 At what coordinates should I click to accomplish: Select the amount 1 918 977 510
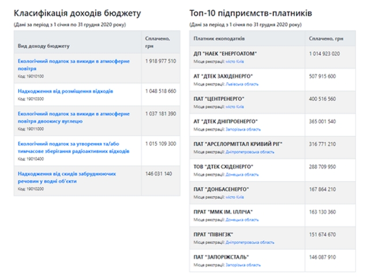coord(160,61)
